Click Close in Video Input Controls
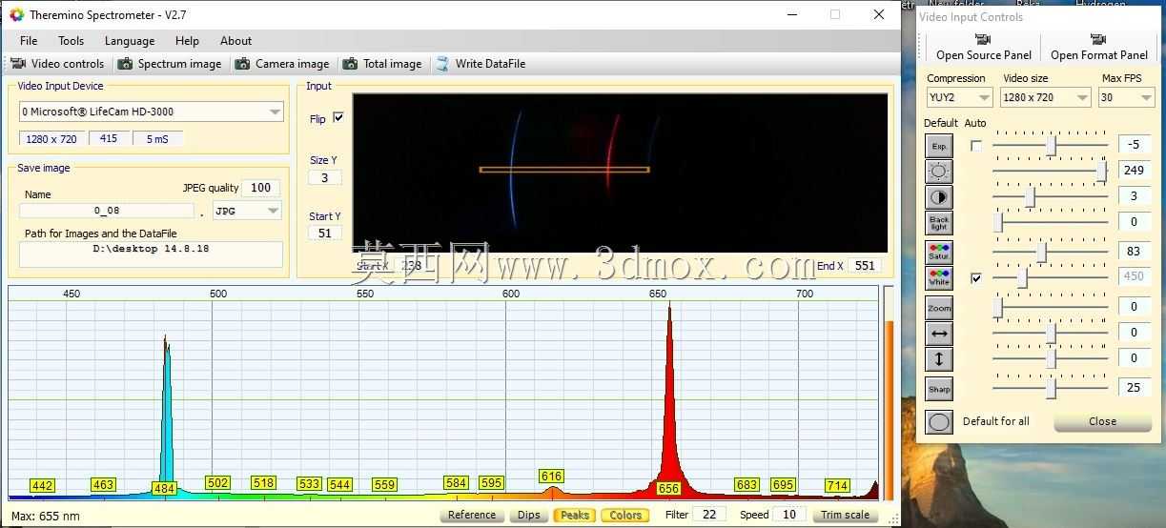The image size is (1166, 528). [1102, 421]
